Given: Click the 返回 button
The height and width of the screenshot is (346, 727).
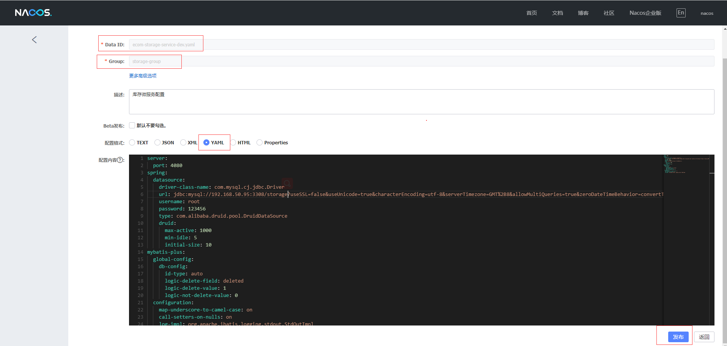Looking at the screenshot, I should tap(704, 337).
